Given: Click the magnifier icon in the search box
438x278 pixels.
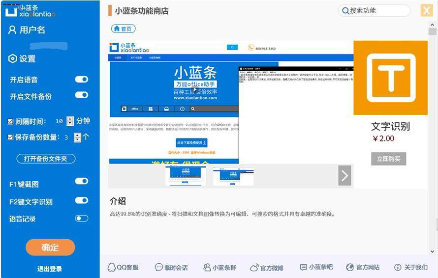Looking at the screenshot, I should (345, 11).
